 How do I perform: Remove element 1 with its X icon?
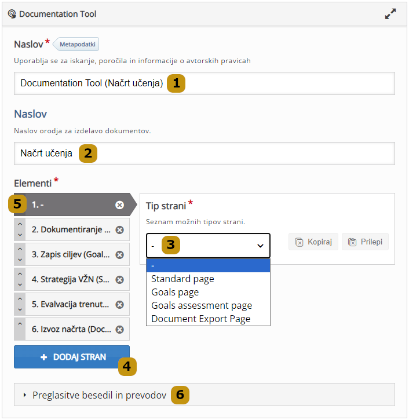(x=119, y=205)
